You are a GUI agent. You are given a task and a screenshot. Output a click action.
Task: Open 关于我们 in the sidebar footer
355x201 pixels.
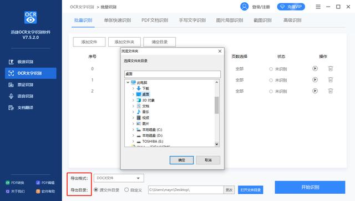[15, 192]
